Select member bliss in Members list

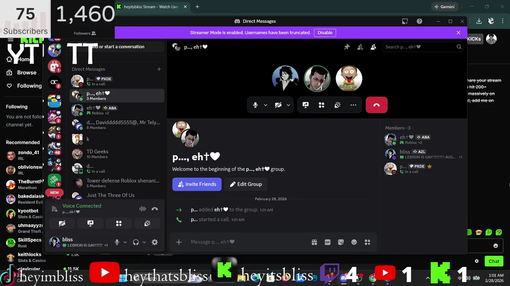coord(423,154)
